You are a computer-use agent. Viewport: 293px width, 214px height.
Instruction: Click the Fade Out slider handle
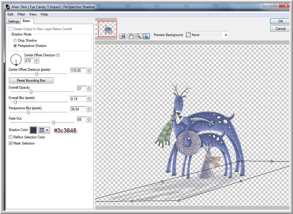click(54, 122)
